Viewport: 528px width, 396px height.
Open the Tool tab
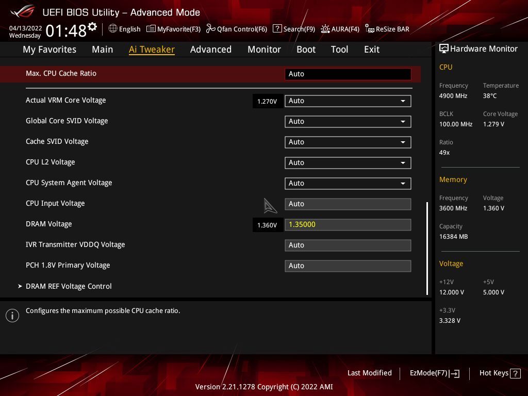[339, 49]
